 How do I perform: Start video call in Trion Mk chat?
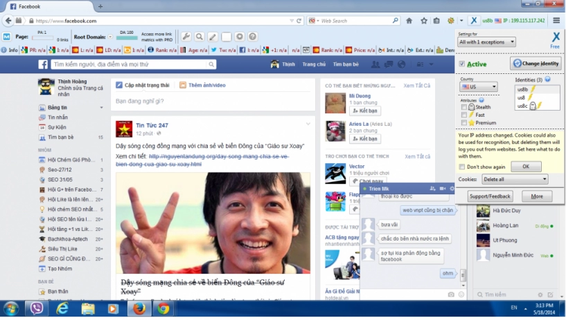[443, 189]
